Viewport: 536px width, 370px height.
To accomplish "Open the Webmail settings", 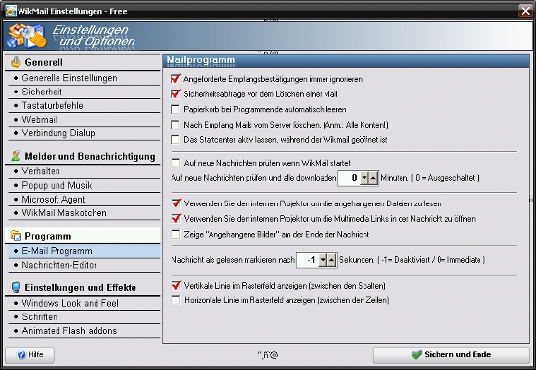I will 84,120.
